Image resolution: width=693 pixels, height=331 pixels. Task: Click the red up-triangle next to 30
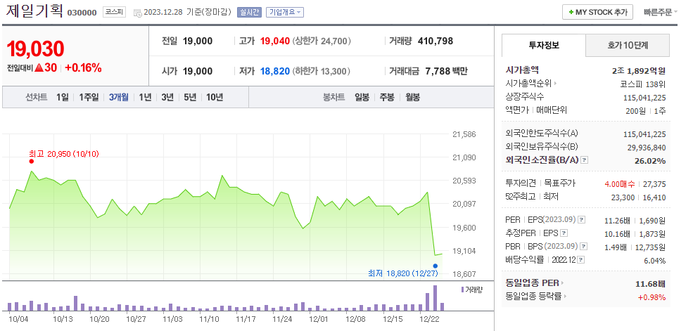pyautogui.click(x=39, y=68)
